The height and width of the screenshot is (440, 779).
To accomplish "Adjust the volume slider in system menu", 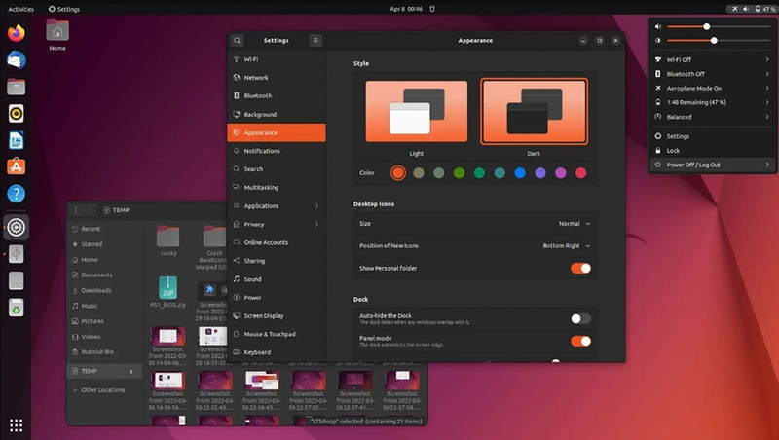I will [x=719, y=27].
